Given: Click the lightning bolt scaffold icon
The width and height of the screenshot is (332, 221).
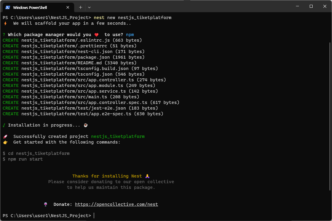Looking at the screenshot, I should (5, 23).
